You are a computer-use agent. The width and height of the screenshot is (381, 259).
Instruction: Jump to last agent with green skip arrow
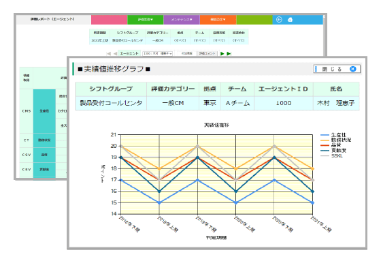(x=229, y=54)
